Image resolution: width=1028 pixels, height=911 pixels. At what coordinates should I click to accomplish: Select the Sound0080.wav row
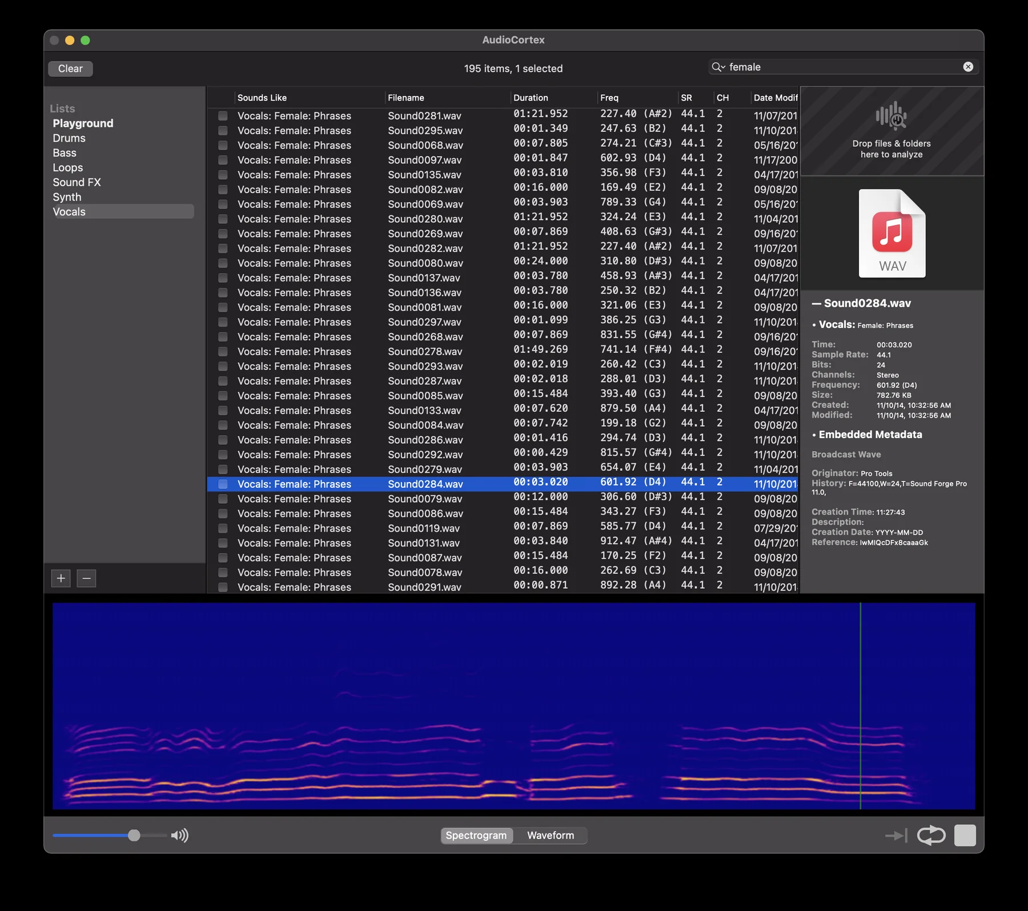[x=503, y=263]
